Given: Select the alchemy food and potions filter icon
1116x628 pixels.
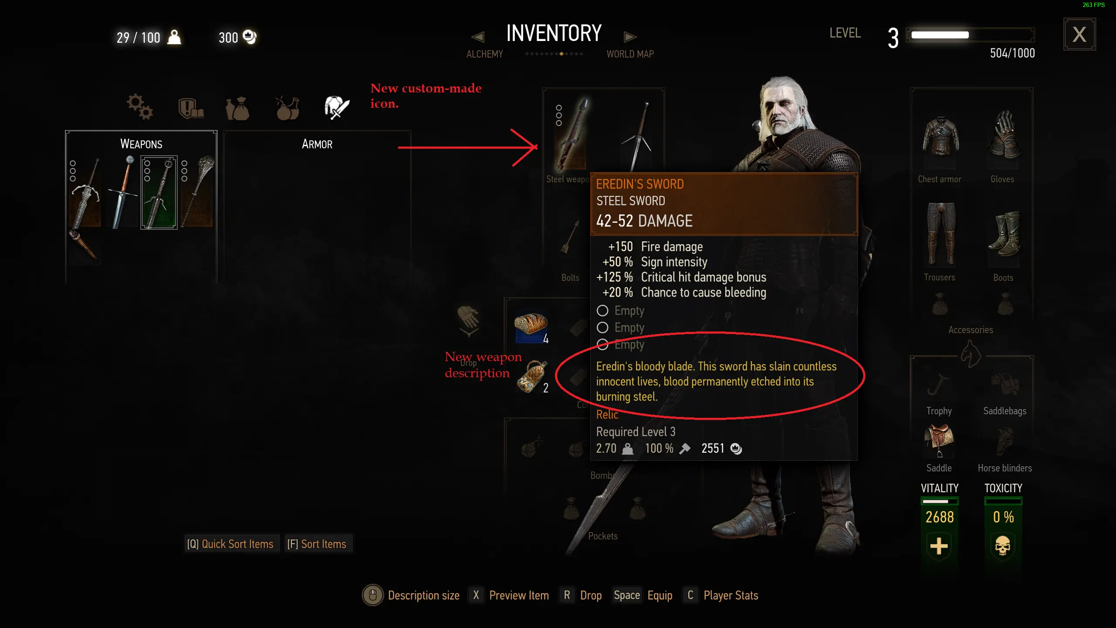Looking at the screenshot, I should click(287, 108).
